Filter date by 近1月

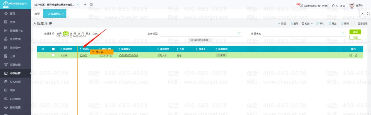[x=81, y=34]
